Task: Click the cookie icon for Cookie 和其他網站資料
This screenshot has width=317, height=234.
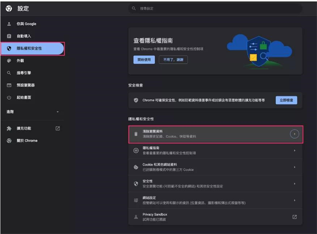Action: click(136, 167)
